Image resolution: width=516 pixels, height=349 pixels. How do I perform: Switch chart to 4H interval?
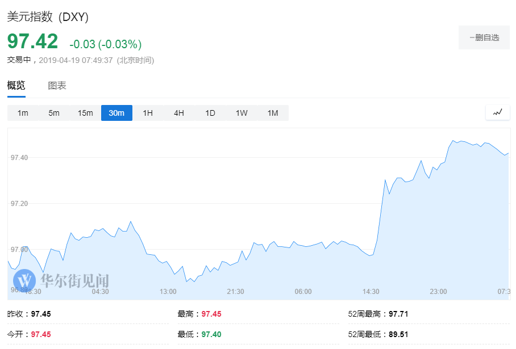pyautogui.click(x=179, y=113)
